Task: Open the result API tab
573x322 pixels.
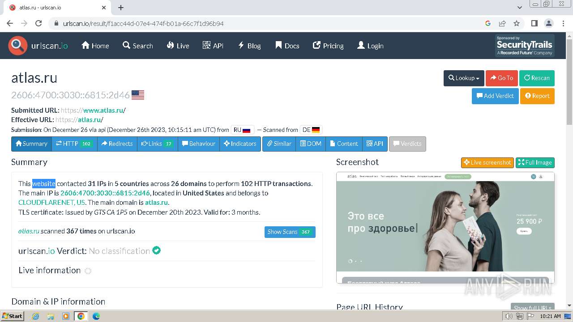Action: point(375,144)
